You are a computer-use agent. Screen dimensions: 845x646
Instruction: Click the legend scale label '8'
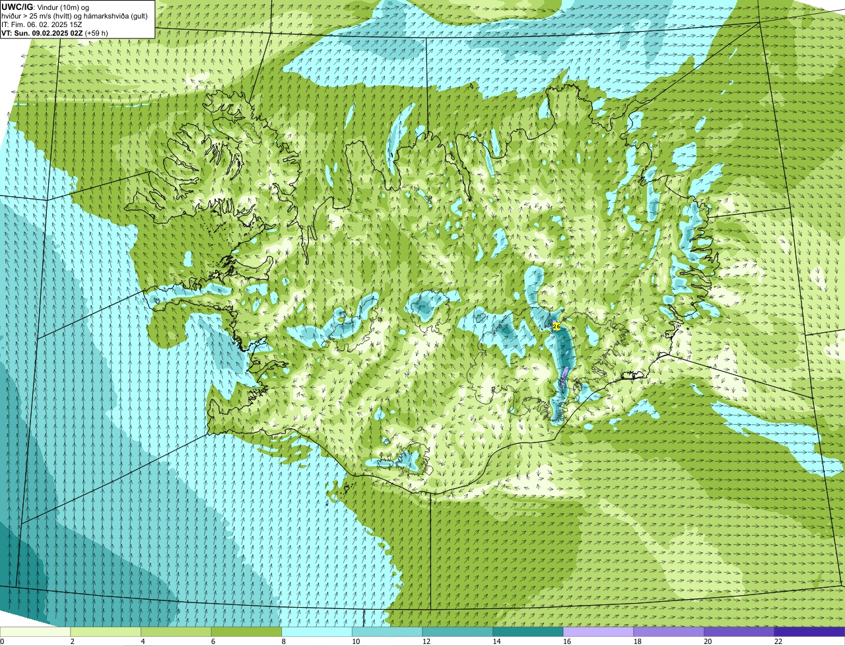(283, 641)
